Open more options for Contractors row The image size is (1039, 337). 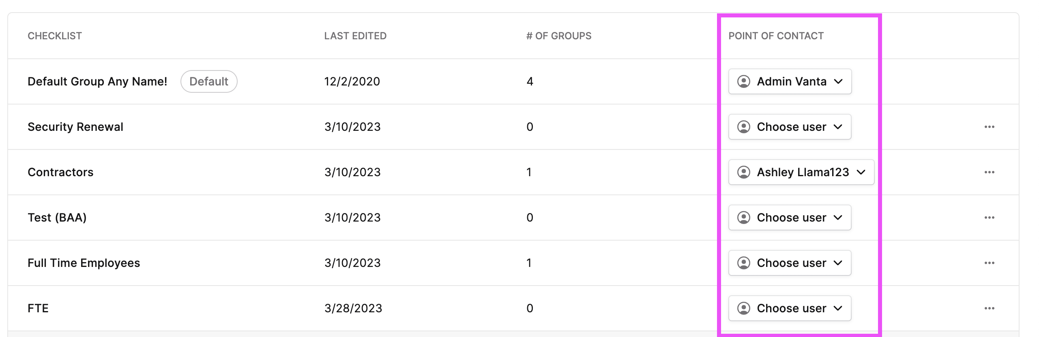(989, 172)
